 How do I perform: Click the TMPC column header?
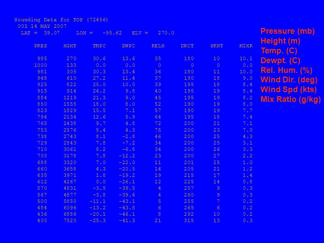coord(99,46)
